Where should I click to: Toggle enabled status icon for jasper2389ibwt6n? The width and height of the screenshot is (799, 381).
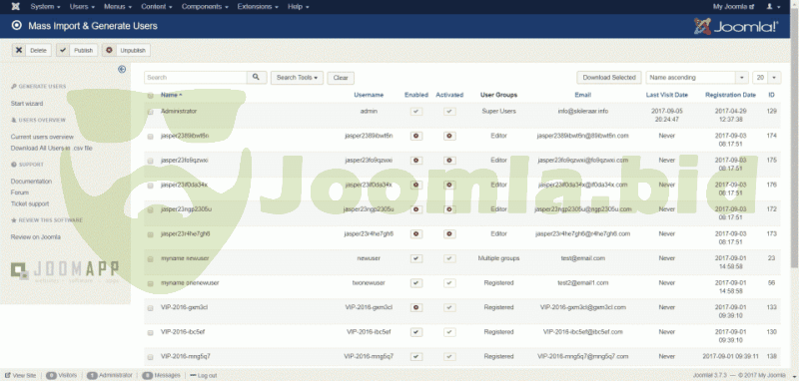[x=416, y=136]
